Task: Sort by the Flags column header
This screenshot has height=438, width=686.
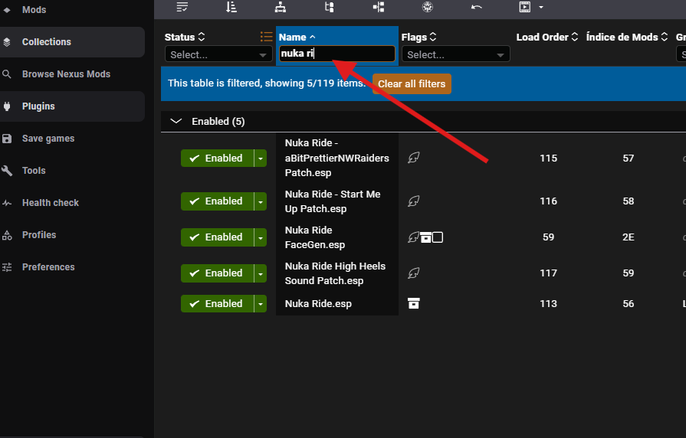Action: pyautogui.click(x=418, y=38)
